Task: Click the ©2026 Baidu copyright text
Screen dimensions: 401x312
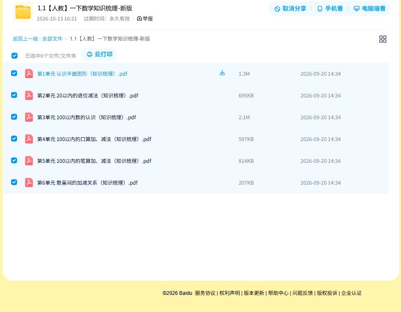Action: tap(177, 293)
